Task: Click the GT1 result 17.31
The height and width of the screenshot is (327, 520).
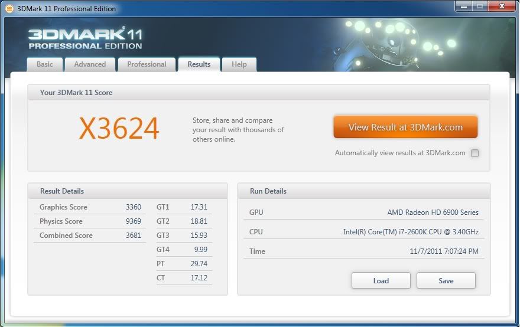Action: pyautogui.click(x=199, y=207)
